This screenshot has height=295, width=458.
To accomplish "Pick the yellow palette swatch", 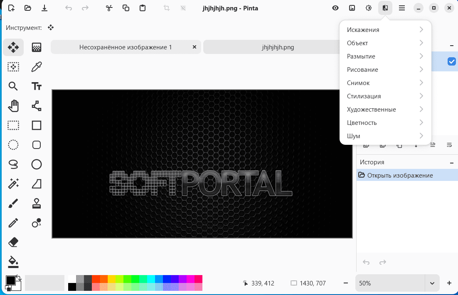I will point(111,279).
